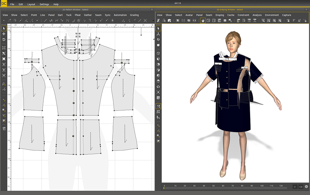Select the arrow tool in 2D pattern sidebar

click(x=4, y=29)
